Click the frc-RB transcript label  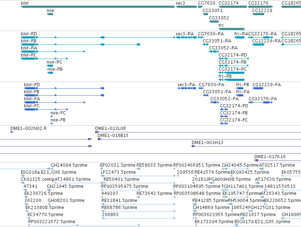click(x=225, y=77)
